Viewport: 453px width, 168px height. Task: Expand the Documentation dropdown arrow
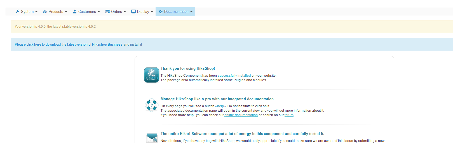(x=191, y=12)
